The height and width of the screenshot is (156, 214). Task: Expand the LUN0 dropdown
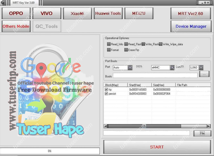(x=201, y=68)
